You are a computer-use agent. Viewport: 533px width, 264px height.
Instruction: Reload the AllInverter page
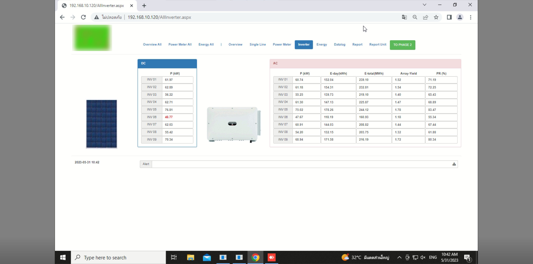[83, 17]
